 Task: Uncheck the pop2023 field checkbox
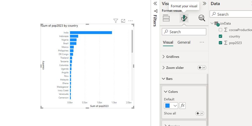click(x=220, y=43)
